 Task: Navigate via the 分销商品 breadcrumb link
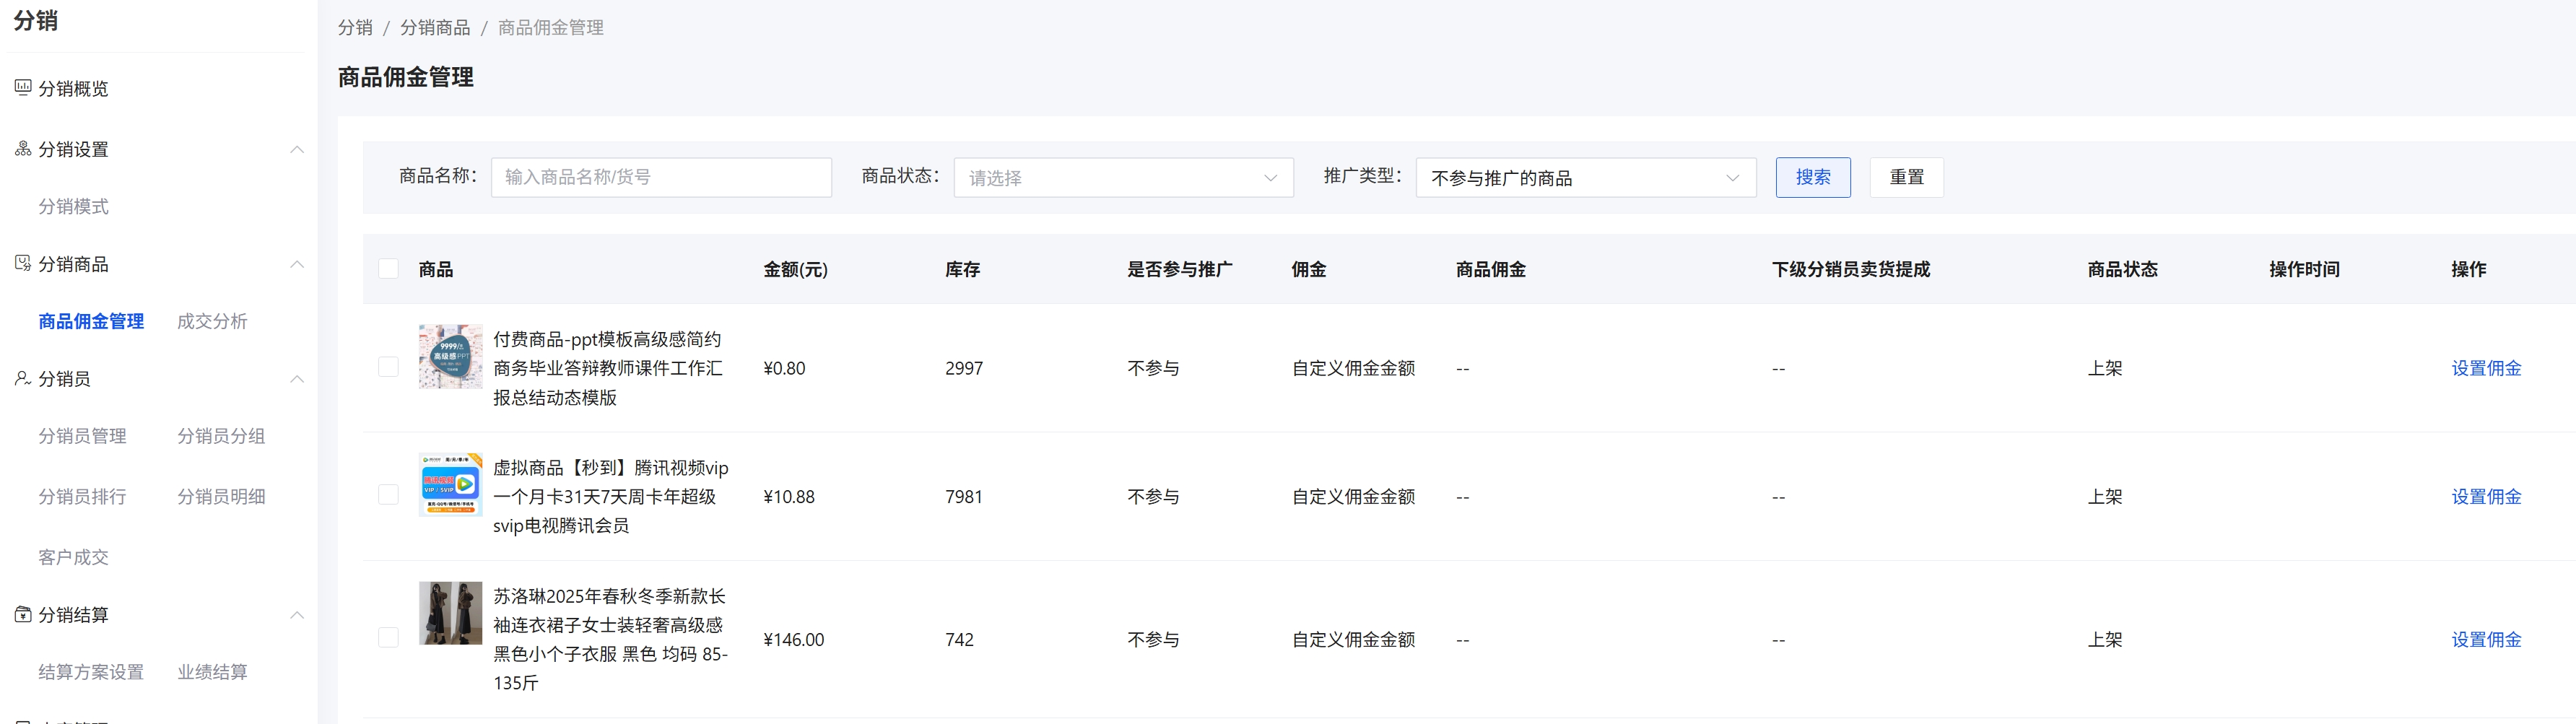(436, 27)
